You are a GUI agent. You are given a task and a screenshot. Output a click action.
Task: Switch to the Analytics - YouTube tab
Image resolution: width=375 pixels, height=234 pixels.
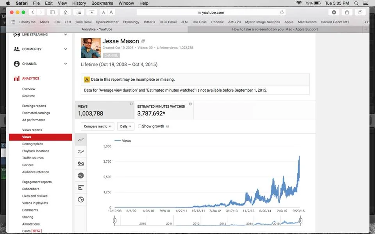click(97, 29)
